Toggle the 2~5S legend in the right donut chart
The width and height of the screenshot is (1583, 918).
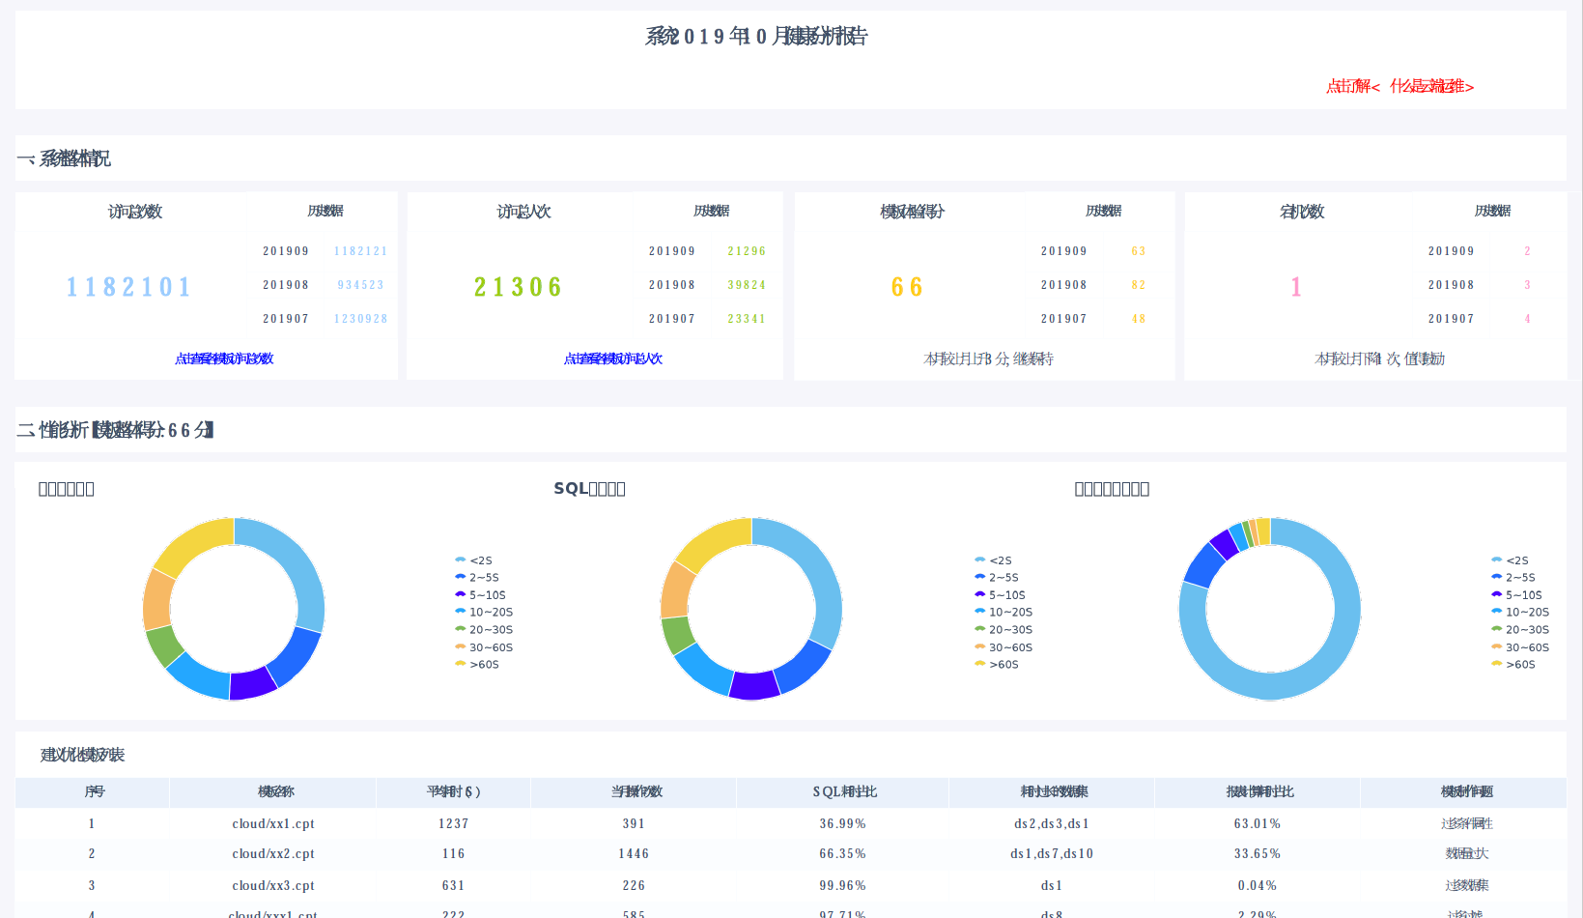click(1513, 578)
